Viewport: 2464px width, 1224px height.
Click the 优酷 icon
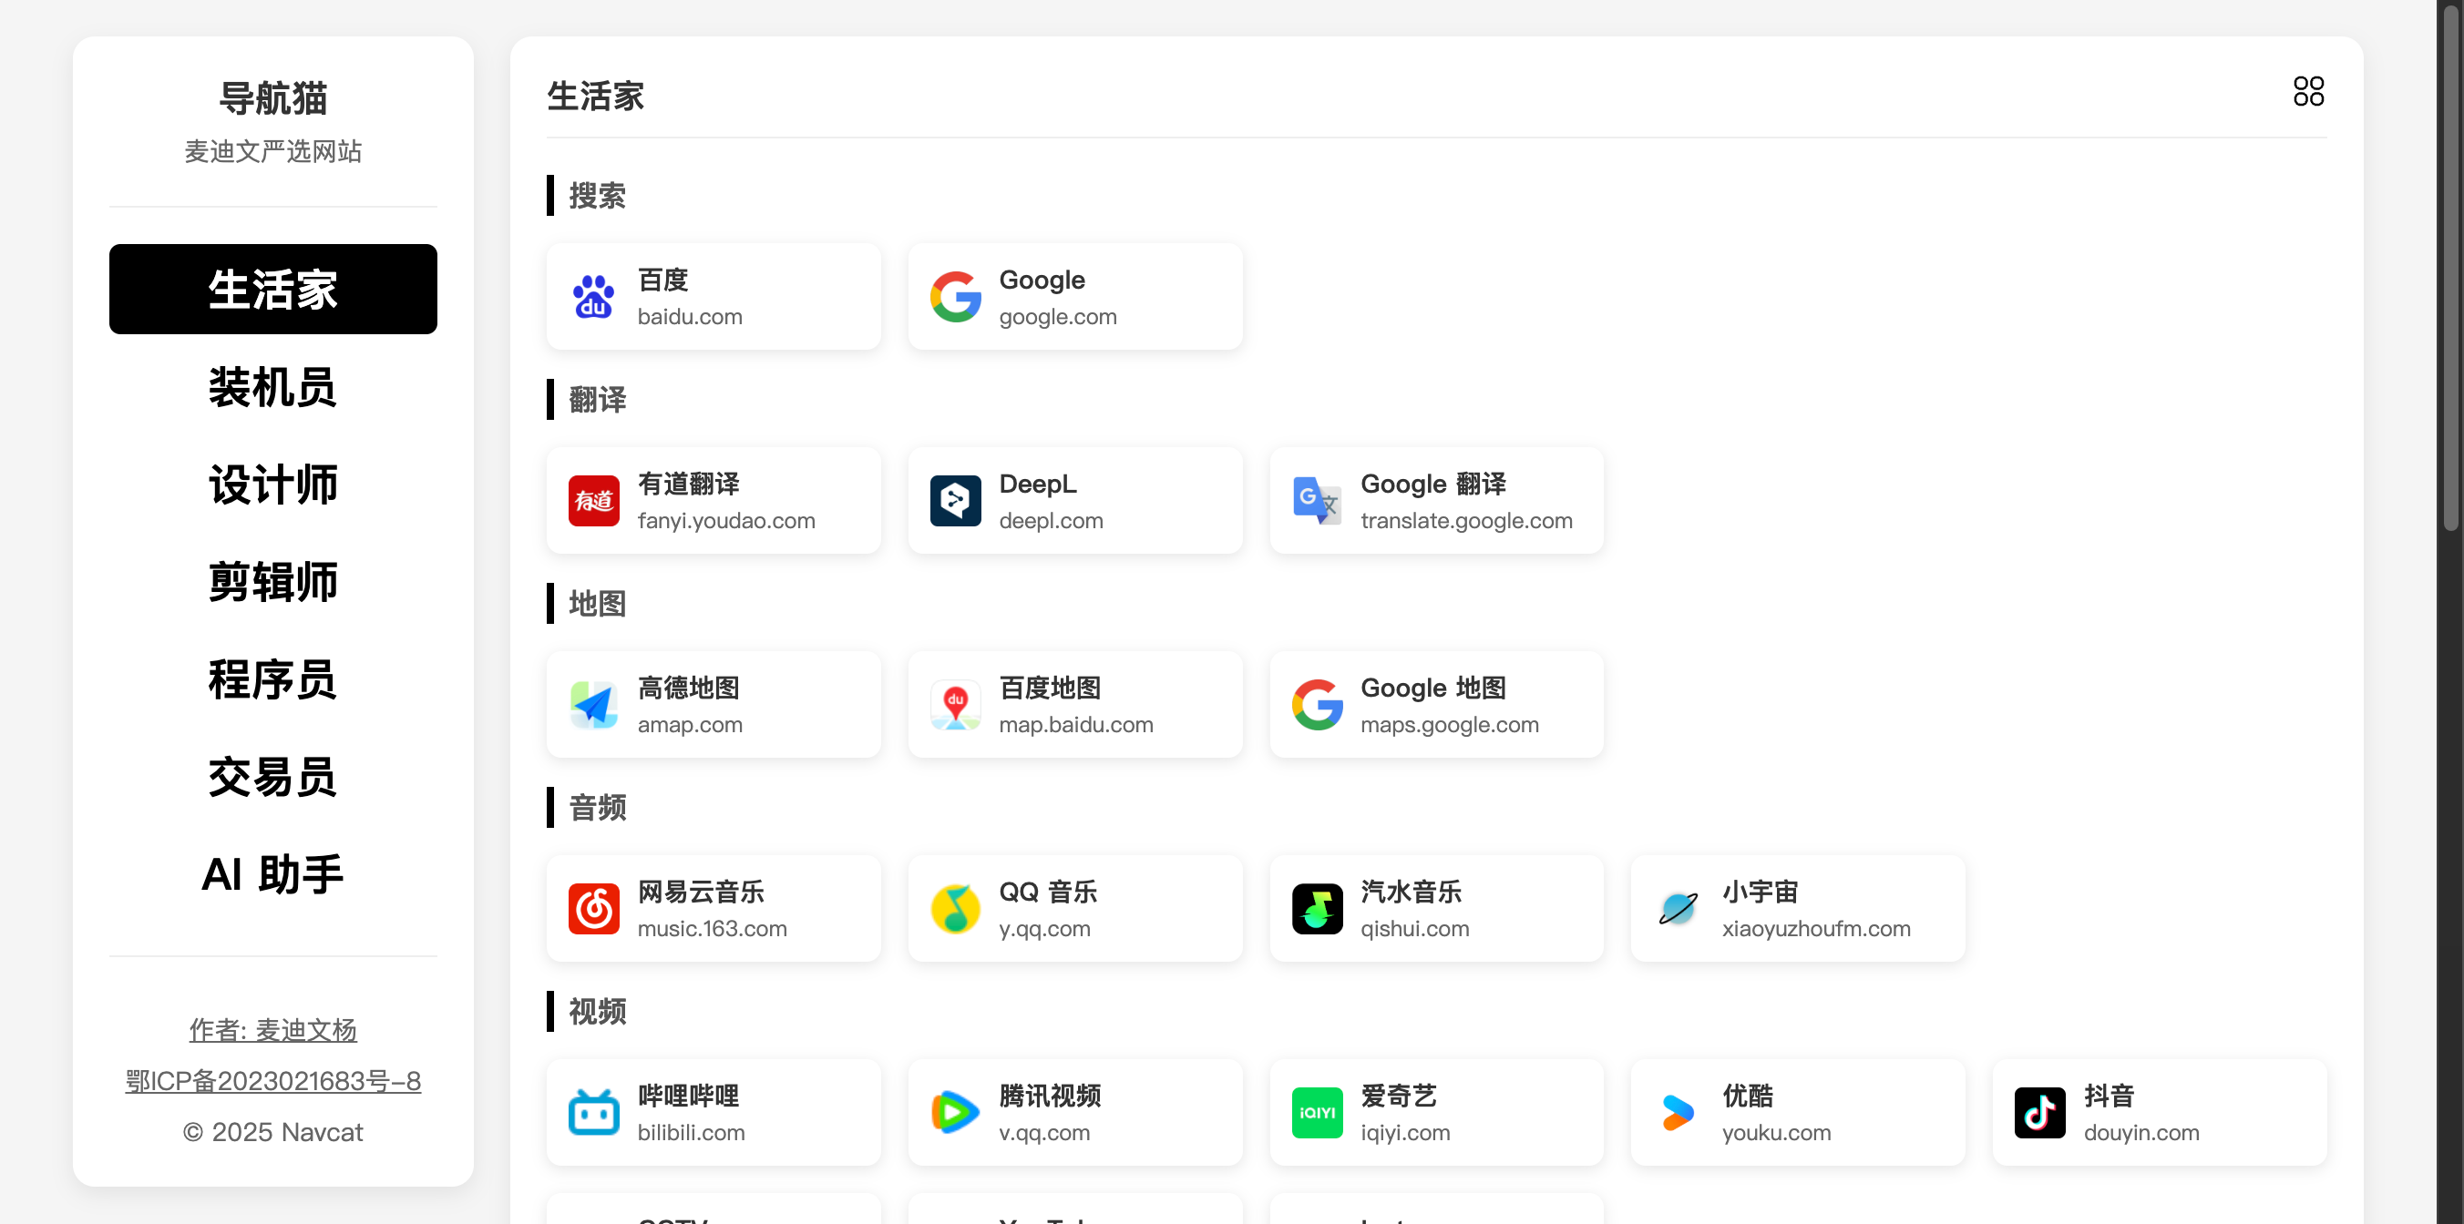tap(1678, 1112)
